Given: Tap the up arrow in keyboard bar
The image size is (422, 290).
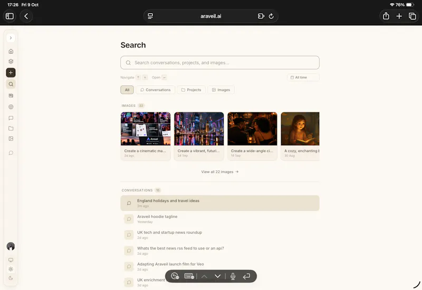Looking at the screenshot, I should click(x=204, y=276).
